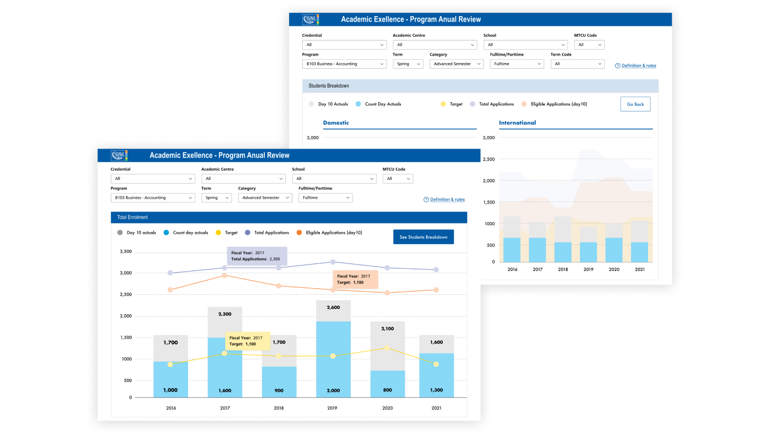Click the help icon beside Definition & rules in the Students Breakdown window
This screenshot has width=768, height=447.
coord(617,66)
